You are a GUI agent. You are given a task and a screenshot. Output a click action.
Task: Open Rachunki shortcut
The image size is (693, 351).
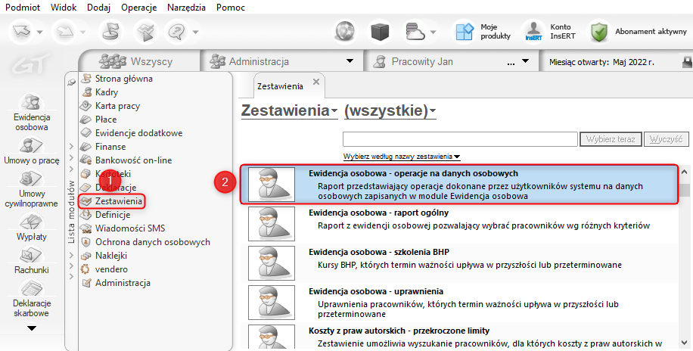pyautogui.click(x=31, y=261)
